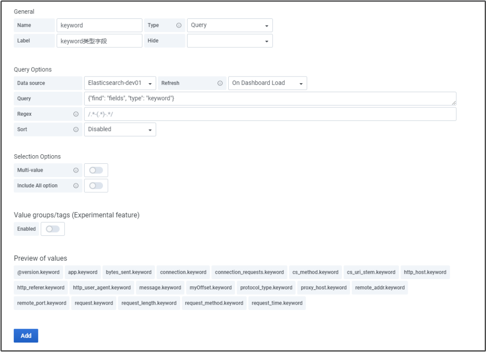Click the Label input field
The width and height of the screenshot is (486, 352).
coord(99,41)
